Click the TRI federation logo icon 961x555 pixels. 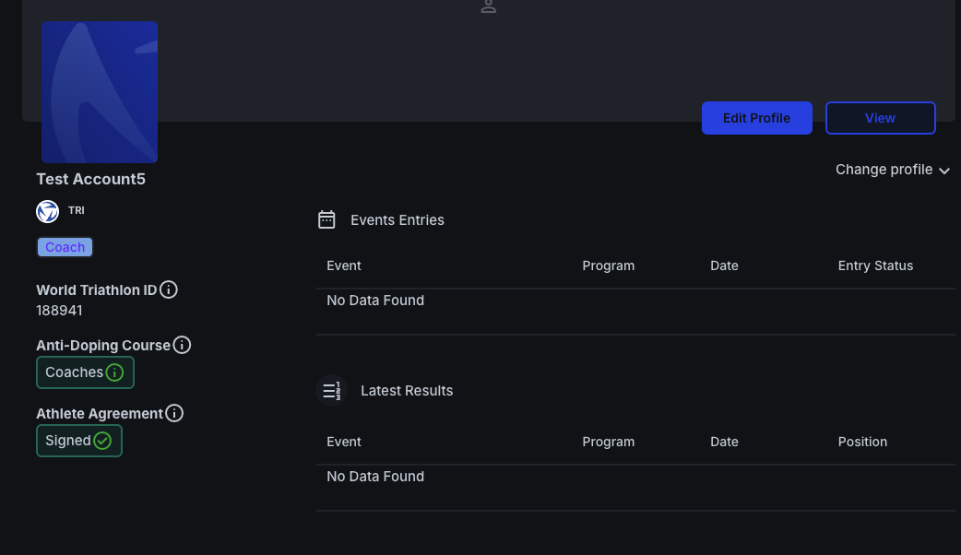[47, 211]
